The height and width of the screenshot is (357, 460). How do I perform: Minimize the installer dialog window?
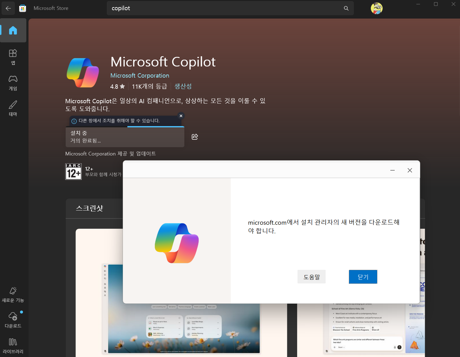[x=393, y=170]
